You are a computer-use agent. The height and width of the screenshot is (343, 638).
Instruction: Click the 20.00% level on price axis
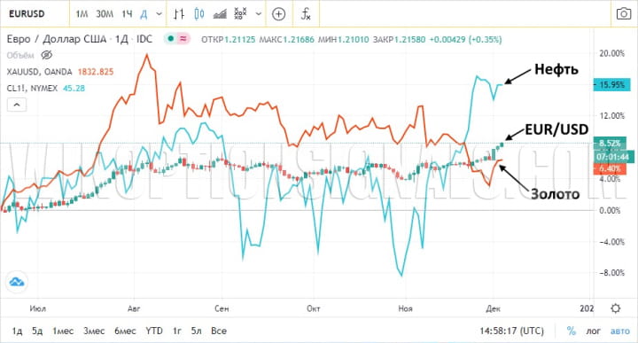tap(612, 53)
